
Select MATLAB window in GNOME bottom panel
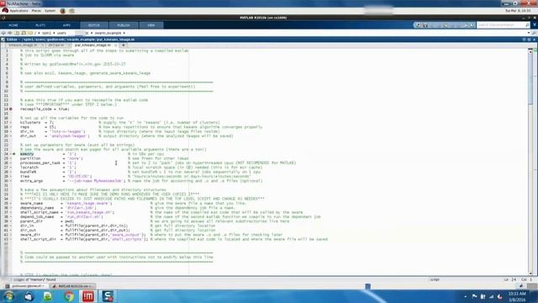[73, 286]
